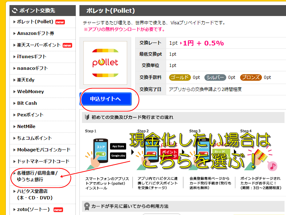
Task: Click the App Store badge in Step 1
Action: 118,146
